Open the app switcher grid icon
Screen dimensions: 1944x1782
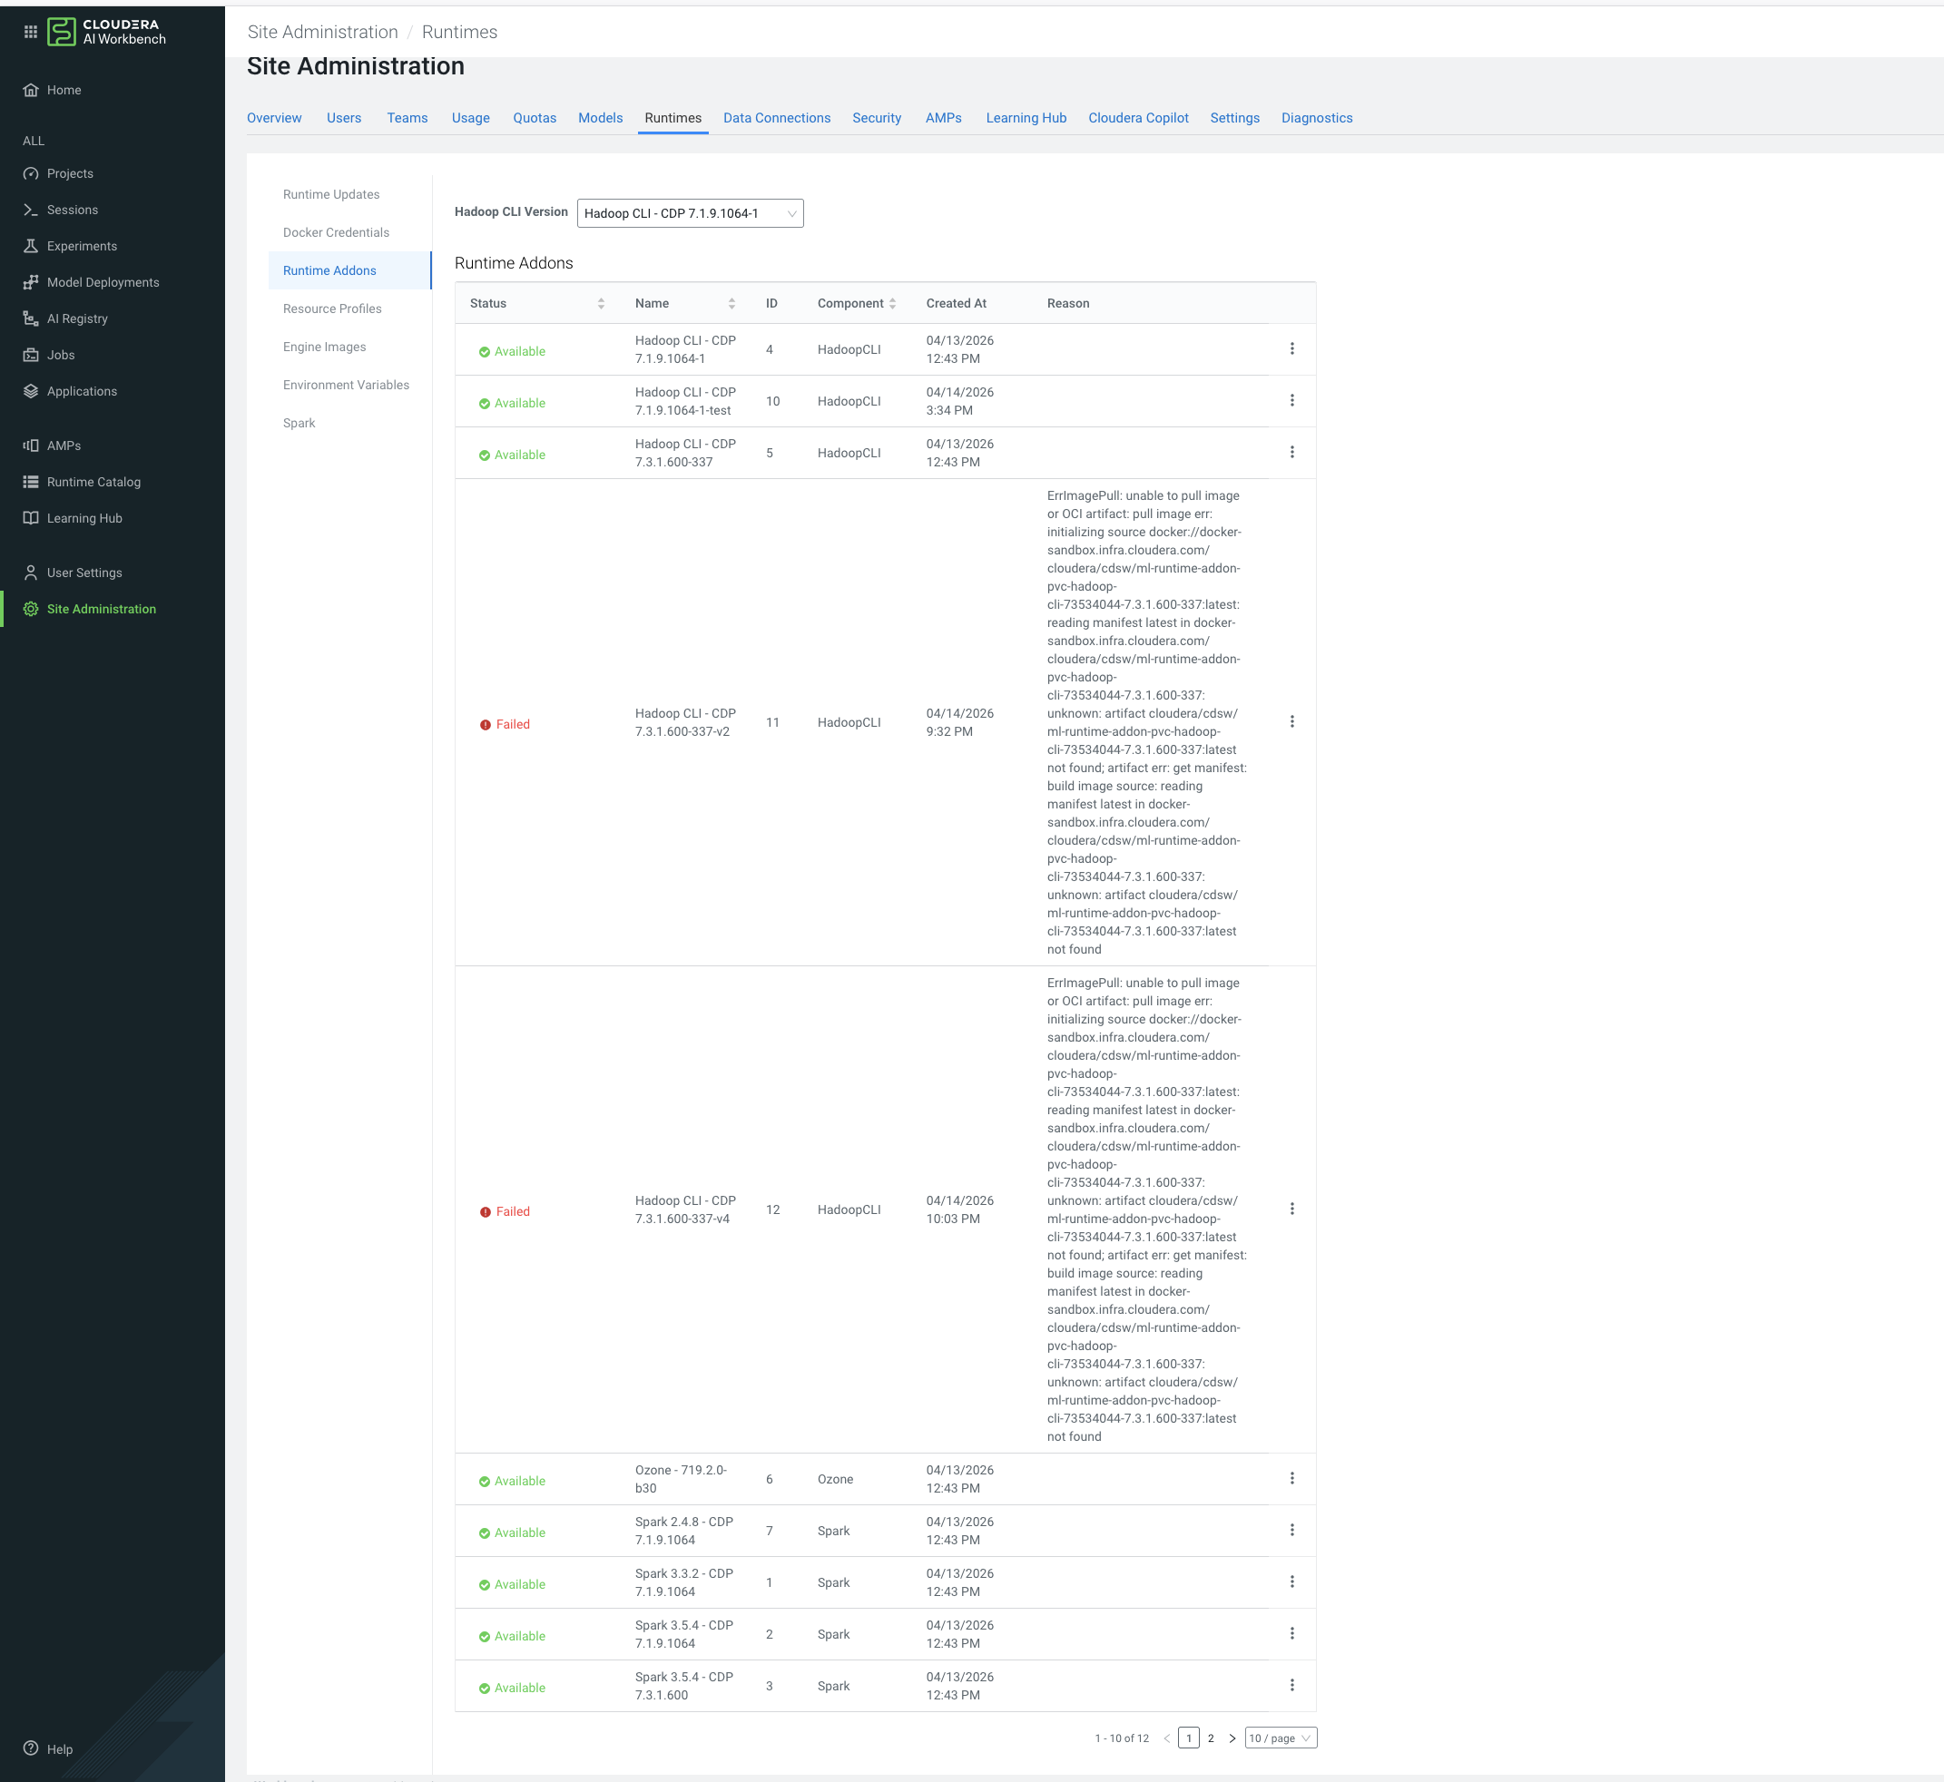(30, 32)
